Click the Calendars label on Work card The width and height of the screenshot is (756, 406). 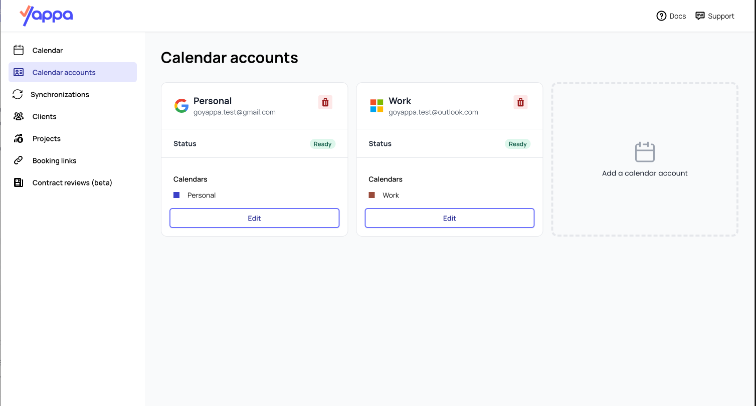click(386, 179)
